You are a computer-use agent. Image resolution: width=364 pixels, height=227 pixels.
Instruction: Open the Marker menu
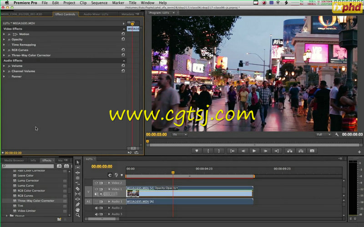(x=118, y=3)
